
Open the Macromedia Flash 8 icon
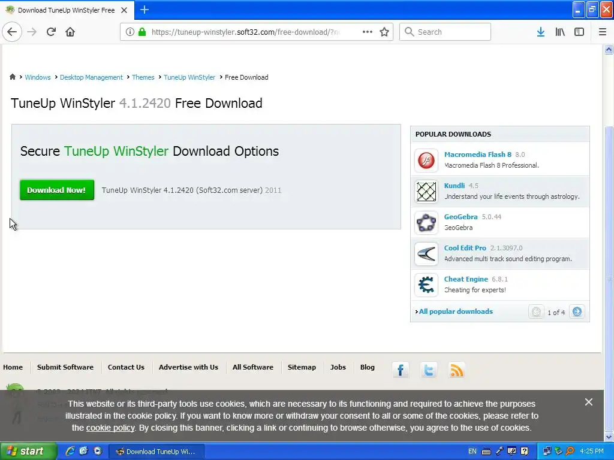[x=426, y=160]
